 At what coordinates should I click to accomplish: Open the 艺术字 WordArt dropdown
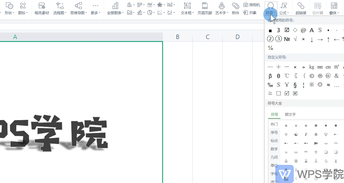pyautogui.click(x=221, y=9)
